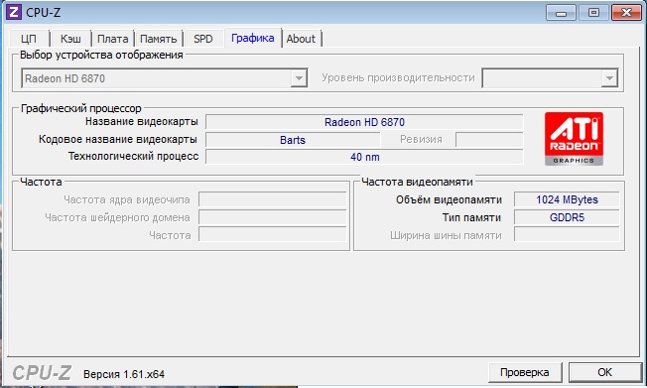Minimize the CPU-Z window
Image resolution: width=647 pixels, height=388 pixels.
(561, 13)
